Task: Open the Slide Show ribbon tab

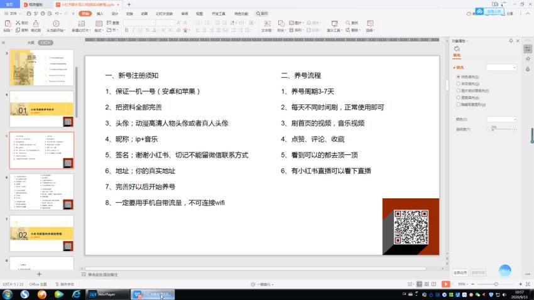Action: click(164, 14)
